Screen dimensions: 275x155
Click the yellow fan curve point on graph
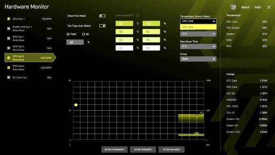(76, 105)
